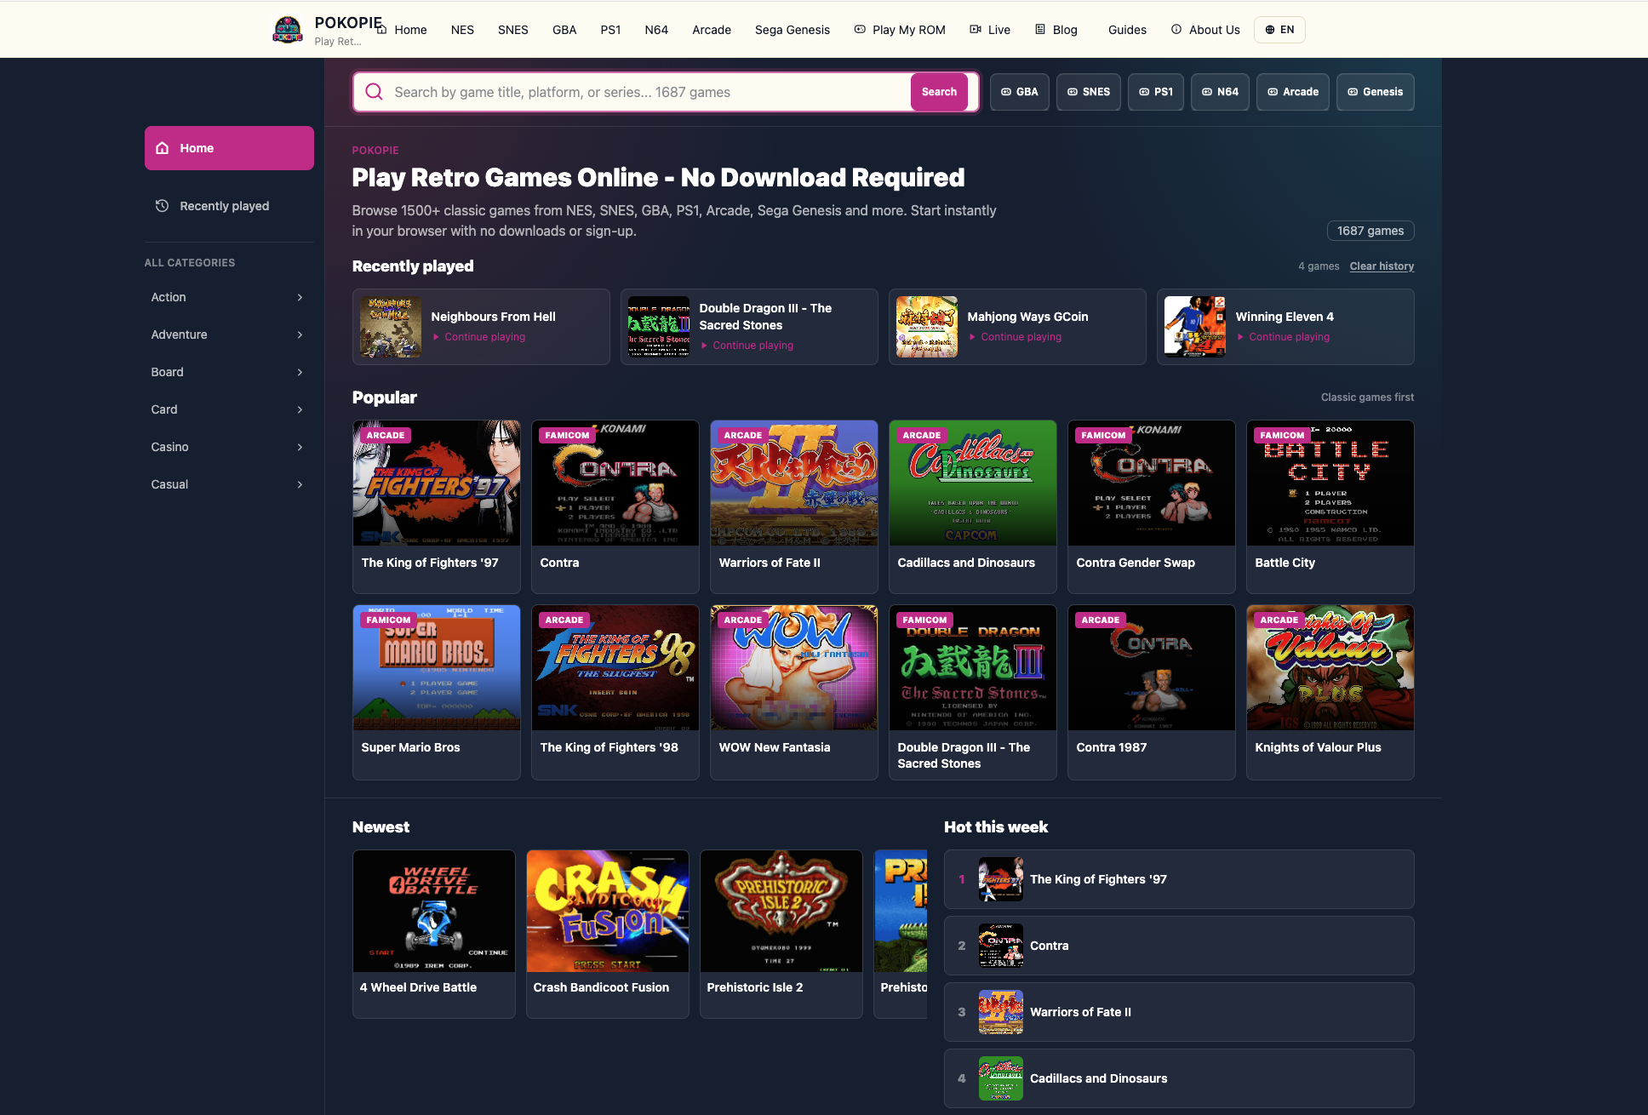1648x1115 pixels.
Task: Open WOW New Fantasia game thumbnail
Action: (793, 667)
